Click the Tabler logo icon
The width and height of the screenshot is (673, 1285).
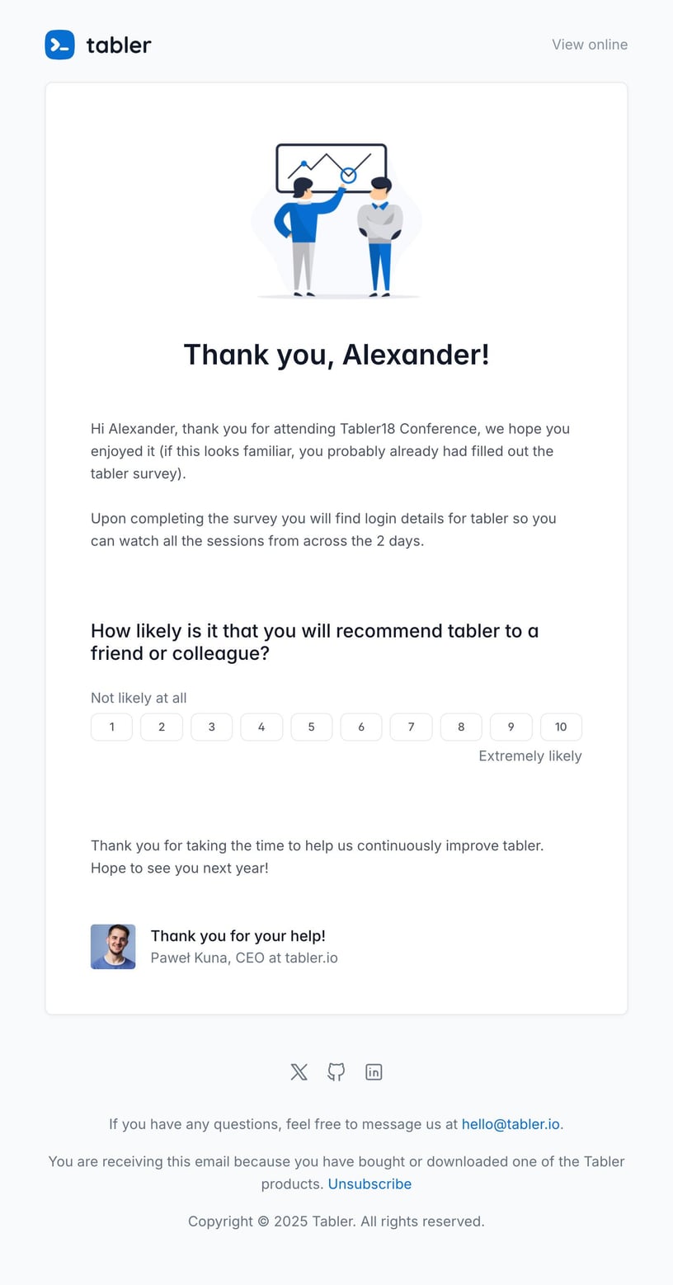(x=59, y=45)
